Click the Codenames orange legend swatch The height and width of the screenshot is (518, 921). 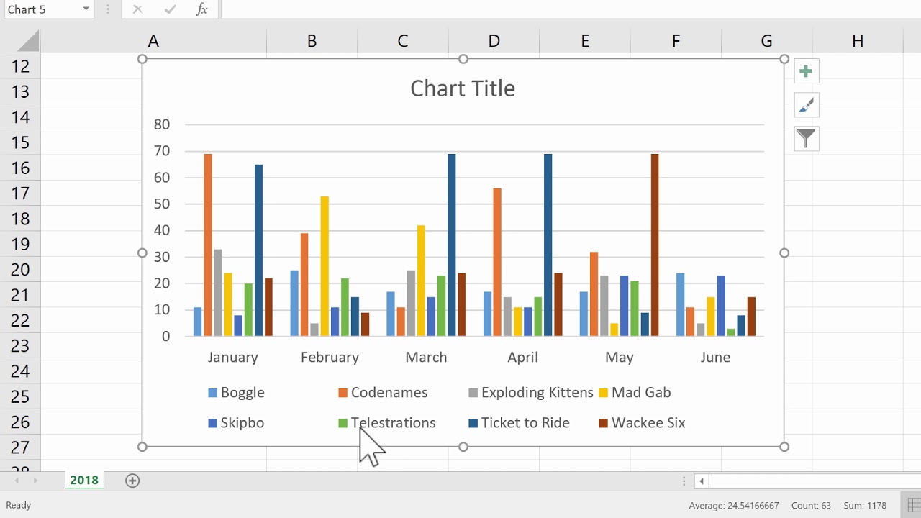point(343,393)
